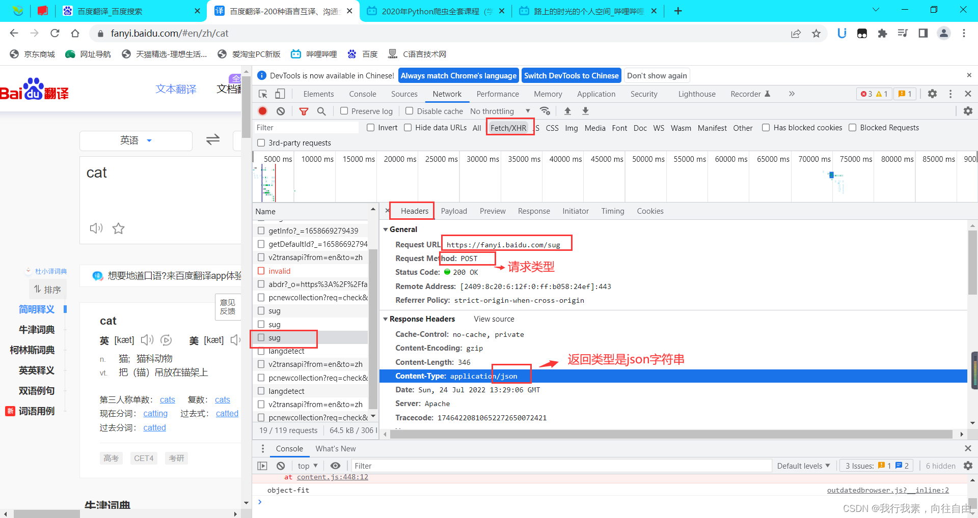Clear the network log
This screenshot has width=978, height=518.
click(x=281, y=111)
